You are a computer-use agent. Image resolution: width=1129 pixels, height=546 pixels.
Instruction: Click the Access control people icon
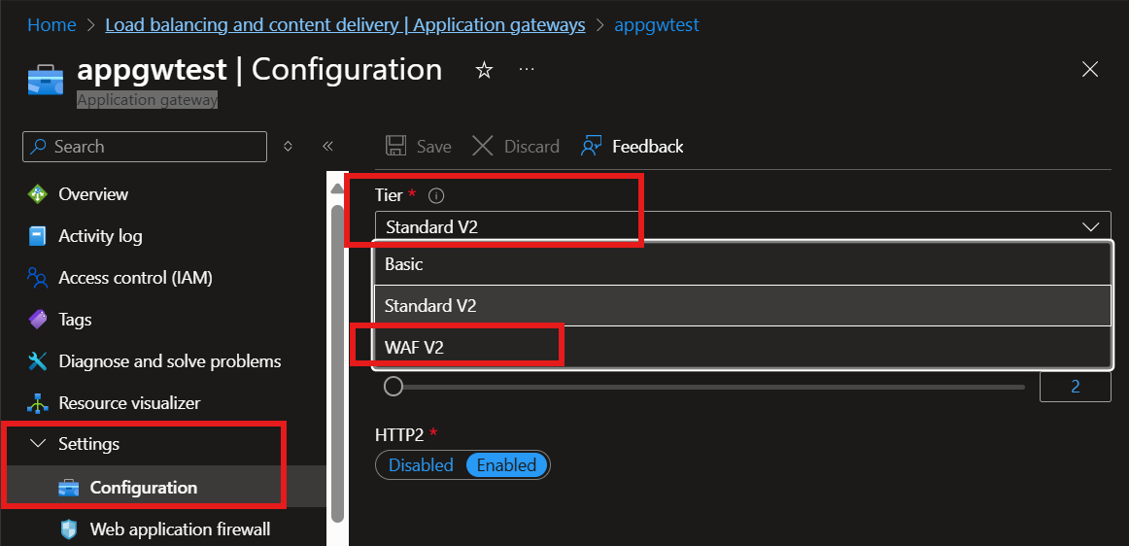37,278
